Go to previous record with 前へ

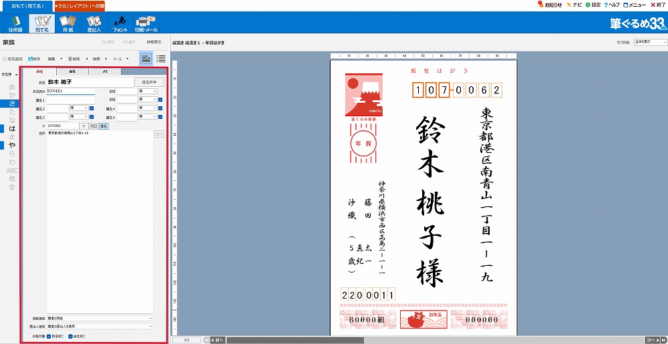[218, 340]
